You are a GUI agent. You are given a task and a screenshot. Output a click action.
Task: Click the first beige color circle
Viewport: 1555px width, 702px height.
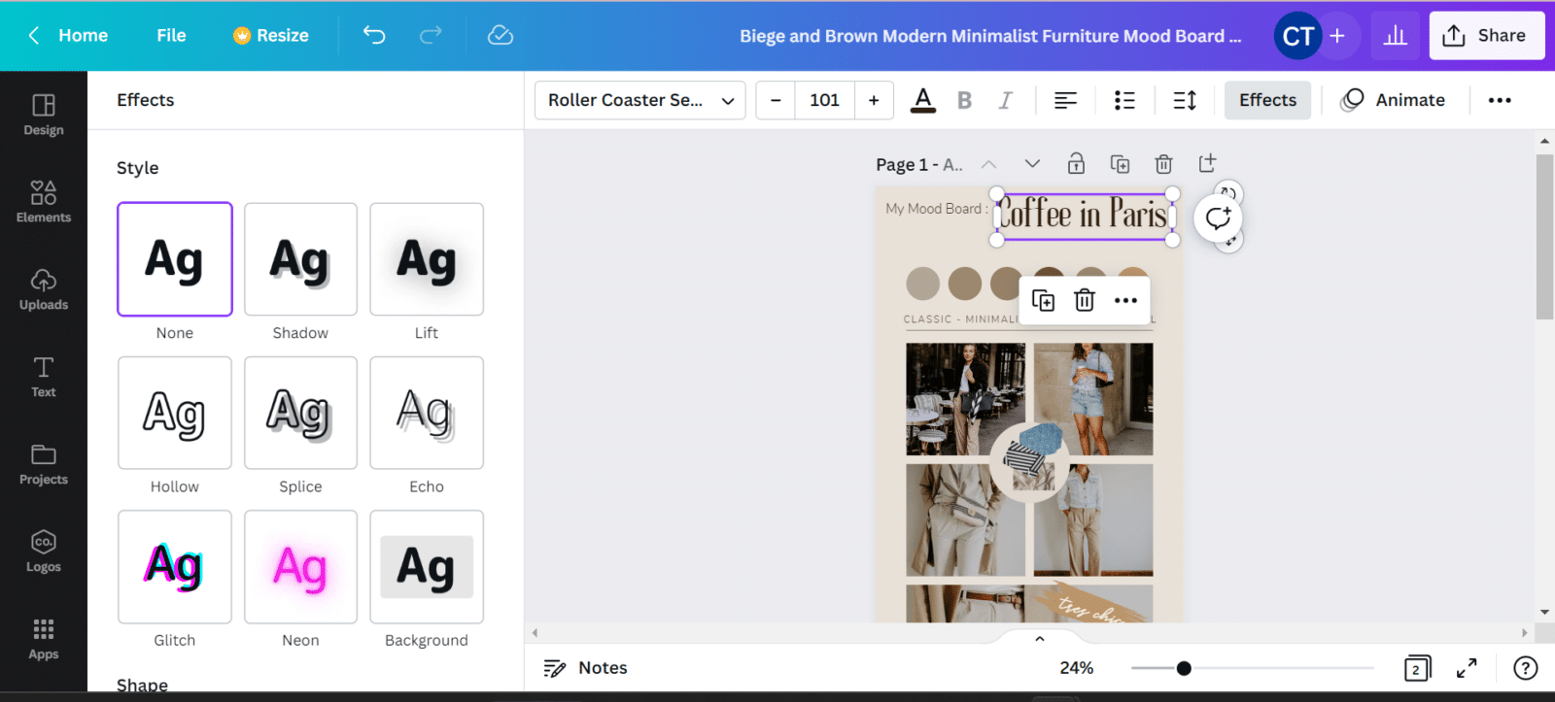(x=922, y=284)
